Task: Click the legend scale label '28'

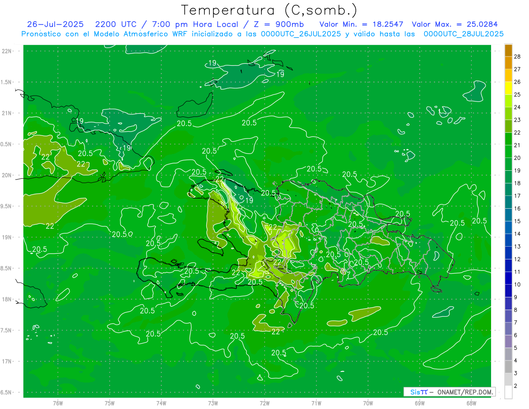Action: [518, 56]
